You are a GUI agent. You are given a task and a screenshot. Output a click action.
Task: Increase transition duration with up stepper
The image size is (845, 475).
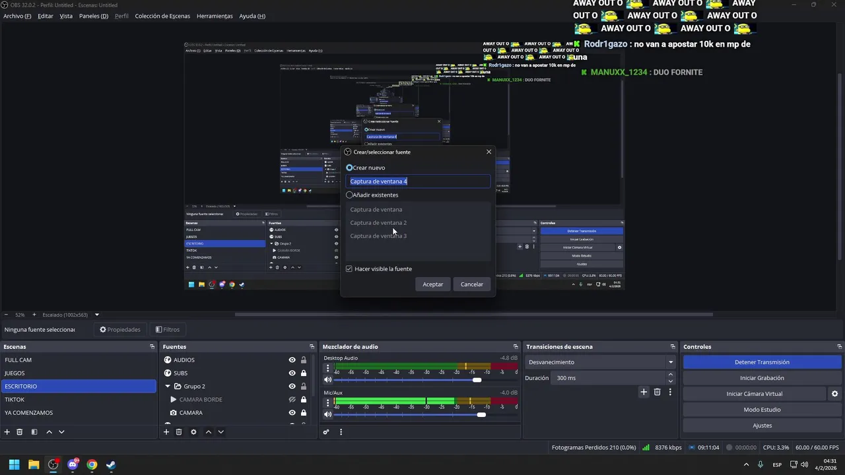point(671,375)
